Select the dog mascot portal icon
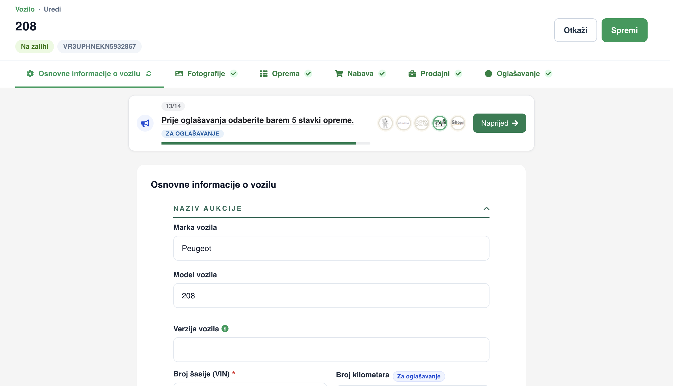 coord(385,123)
